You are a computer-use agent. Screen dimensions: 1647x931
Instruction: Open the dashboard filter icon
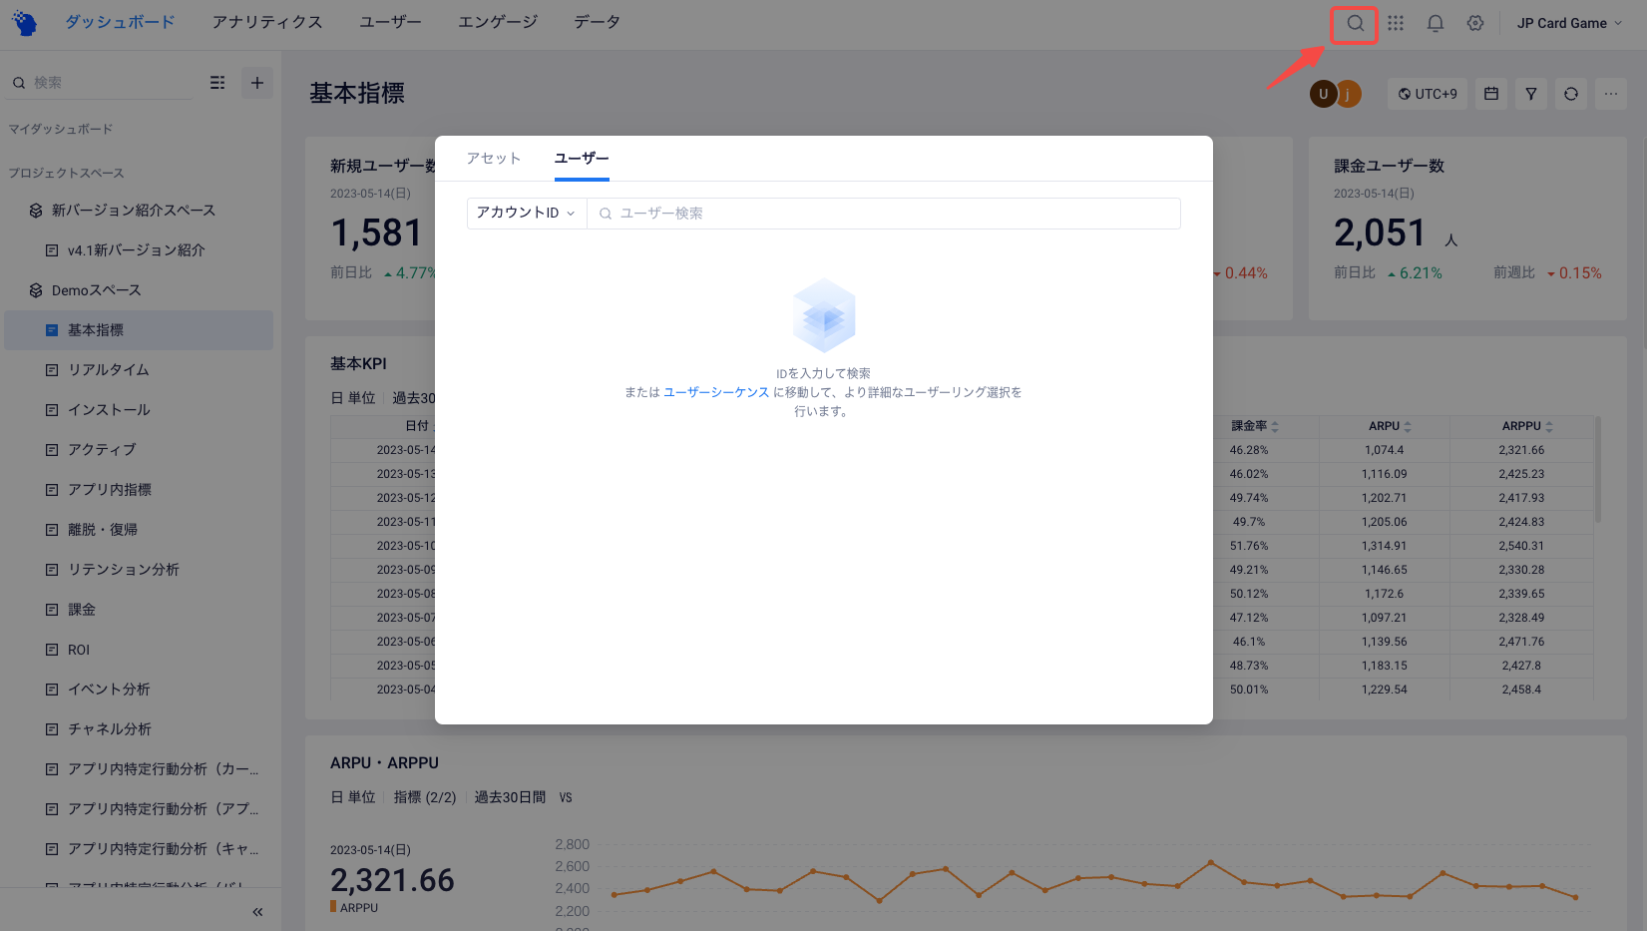coord(1531,94)
